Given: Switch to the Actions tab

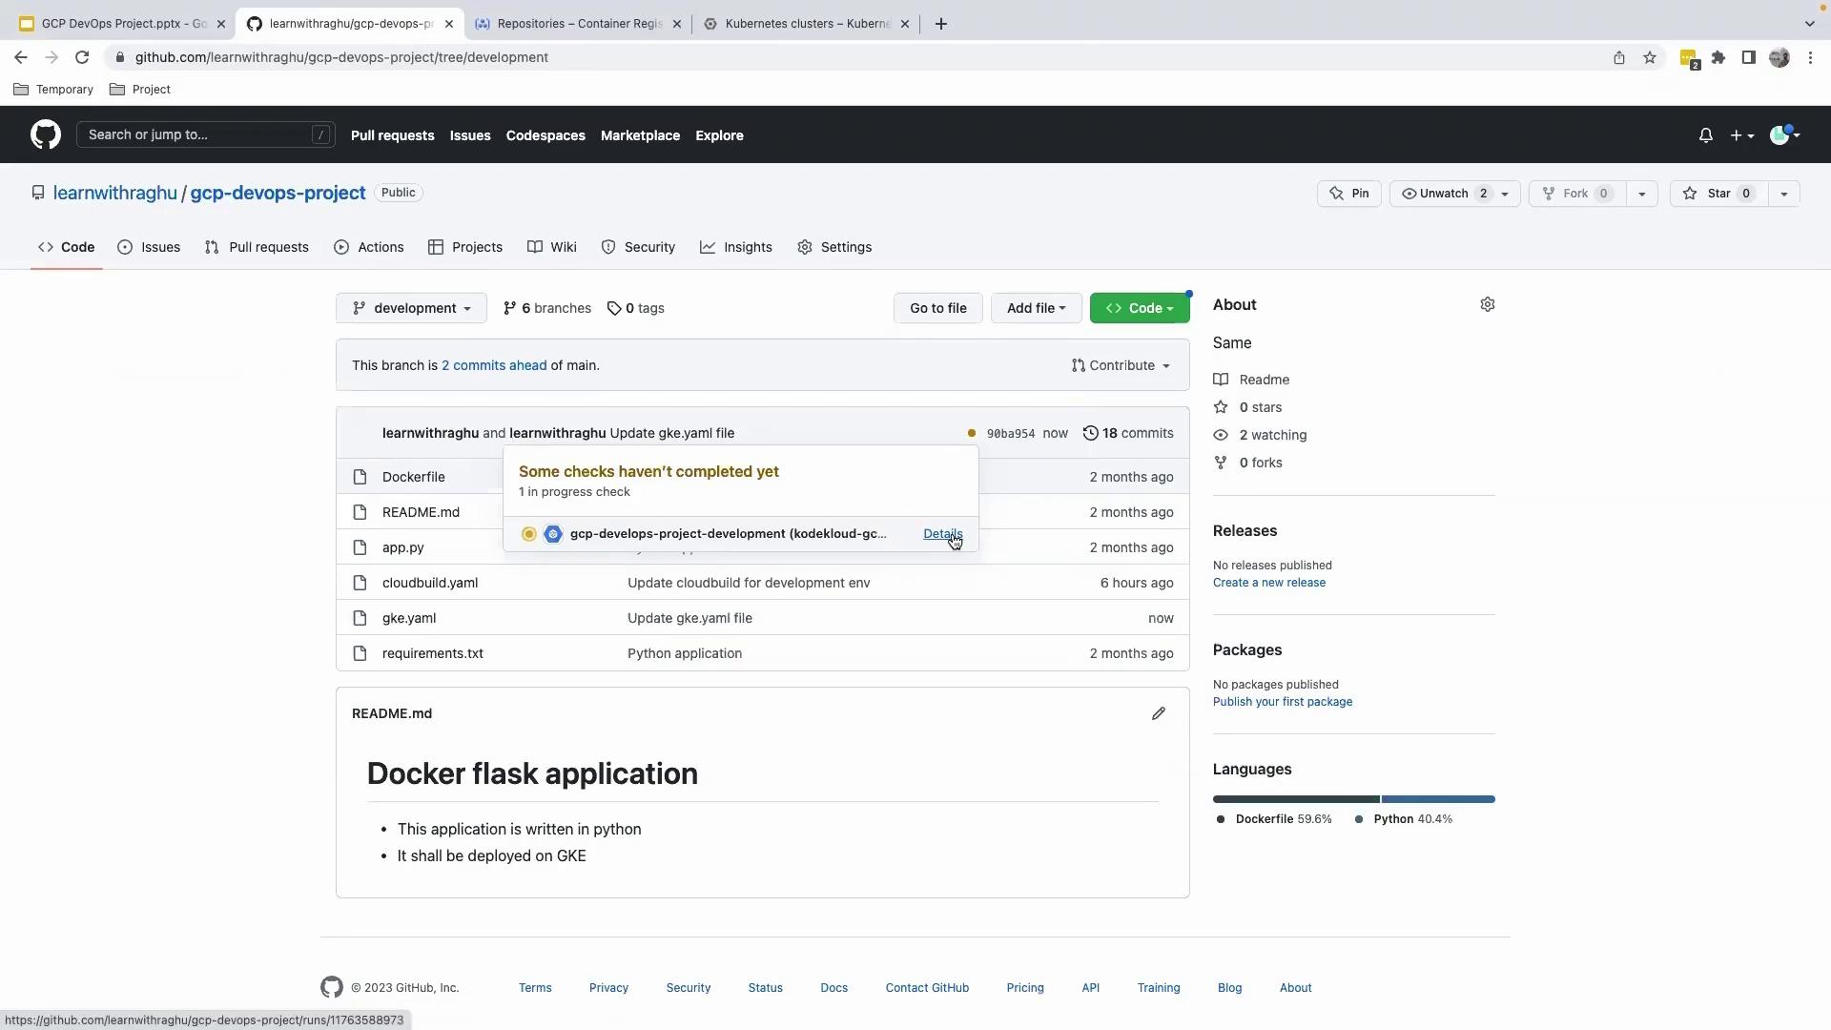Looking at the screenshot, I should [x=369, y=247].
